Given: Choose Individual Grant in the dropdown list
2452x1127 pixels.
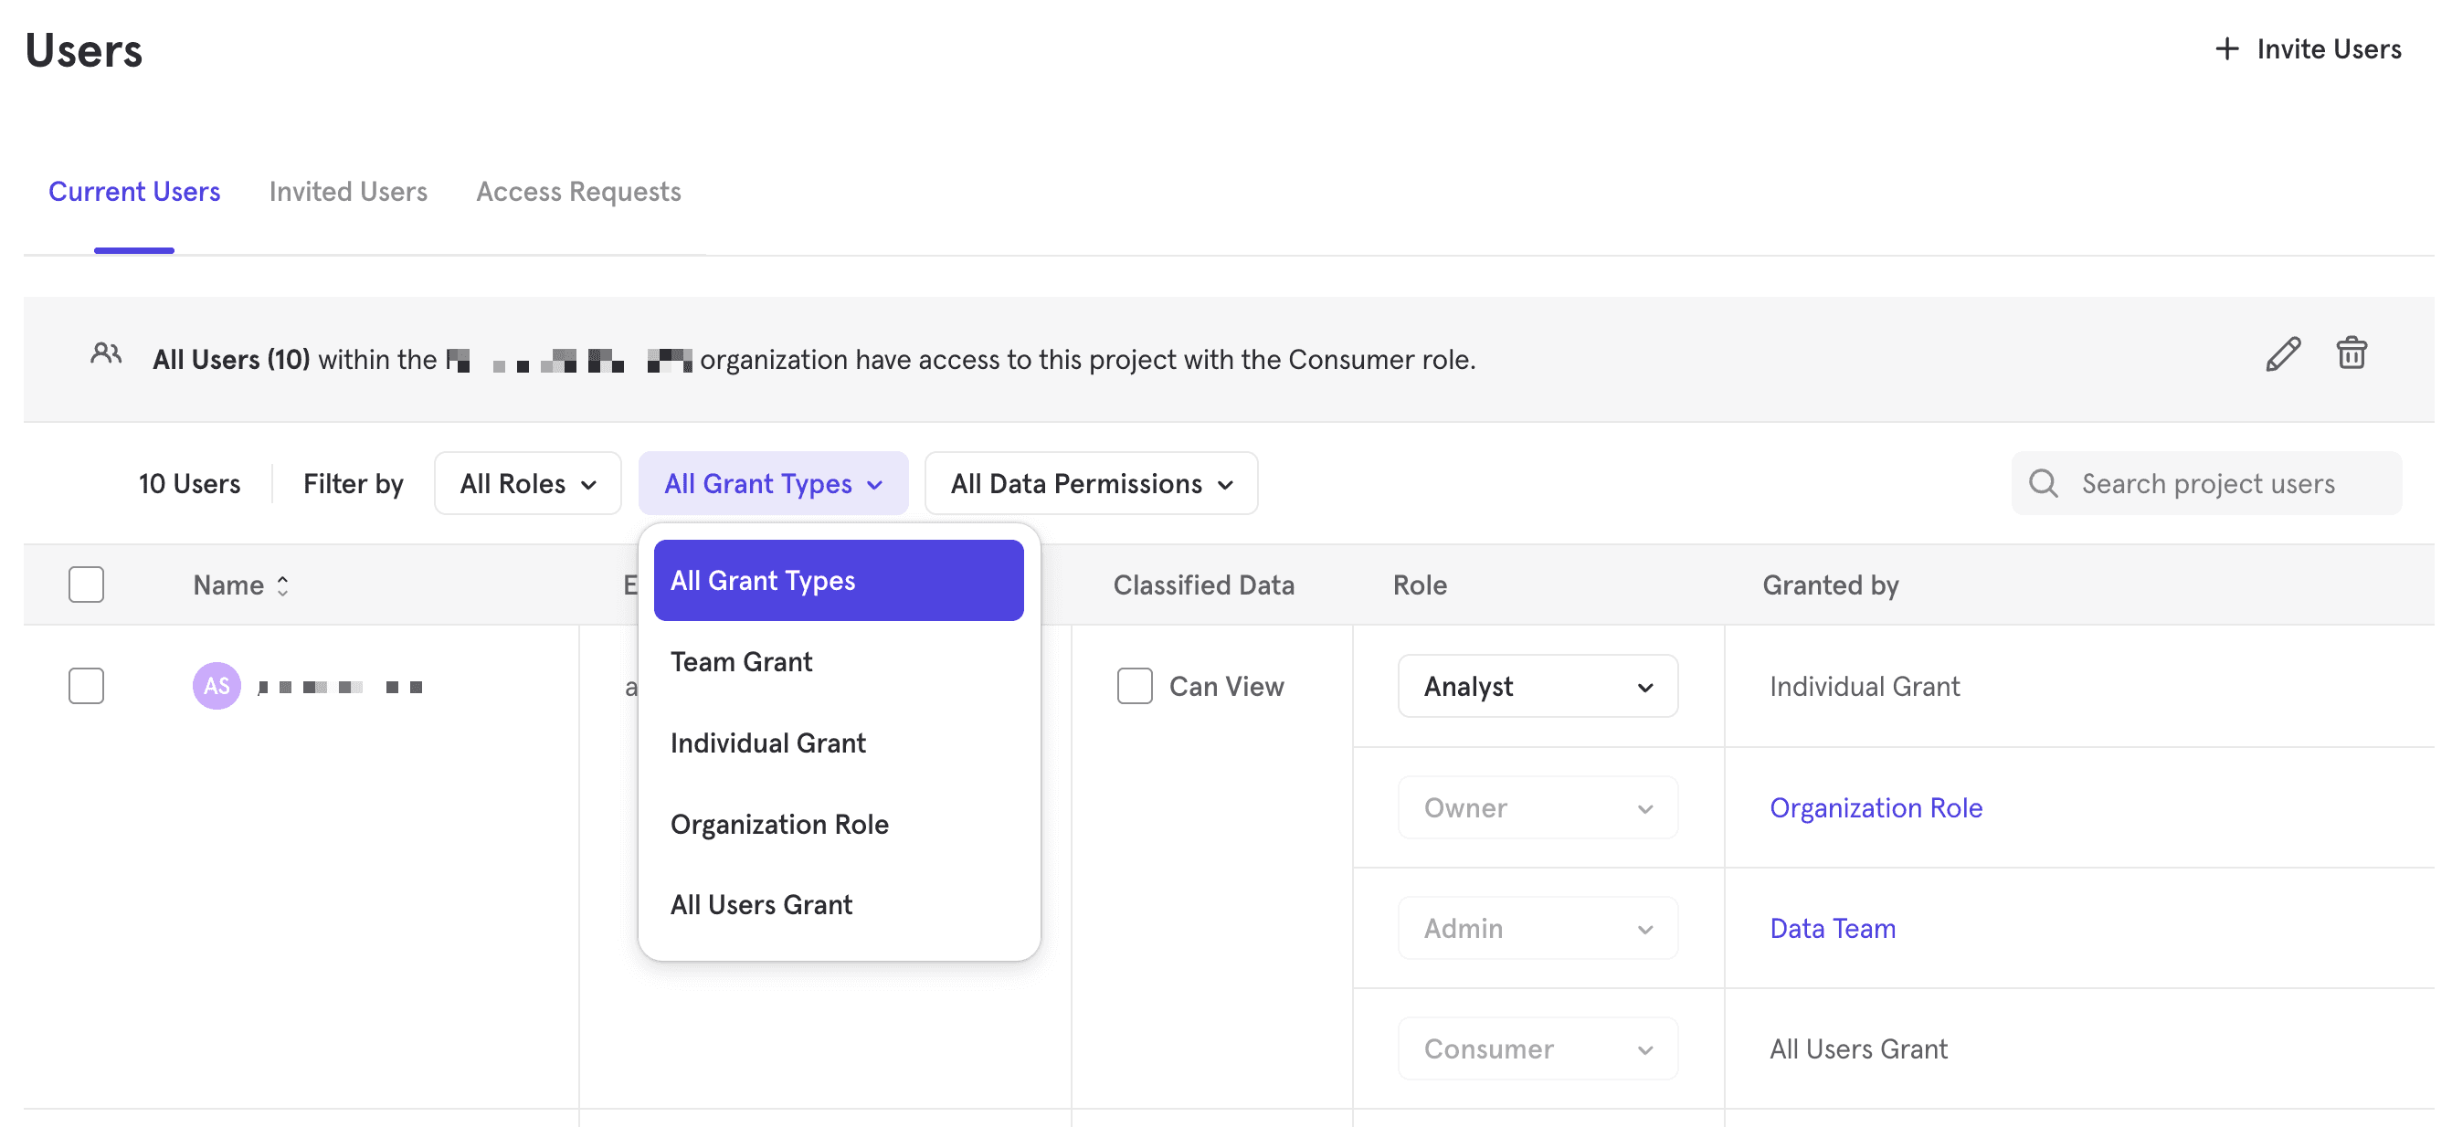Looking at the screenshot, I should click(x=767, y=743).
